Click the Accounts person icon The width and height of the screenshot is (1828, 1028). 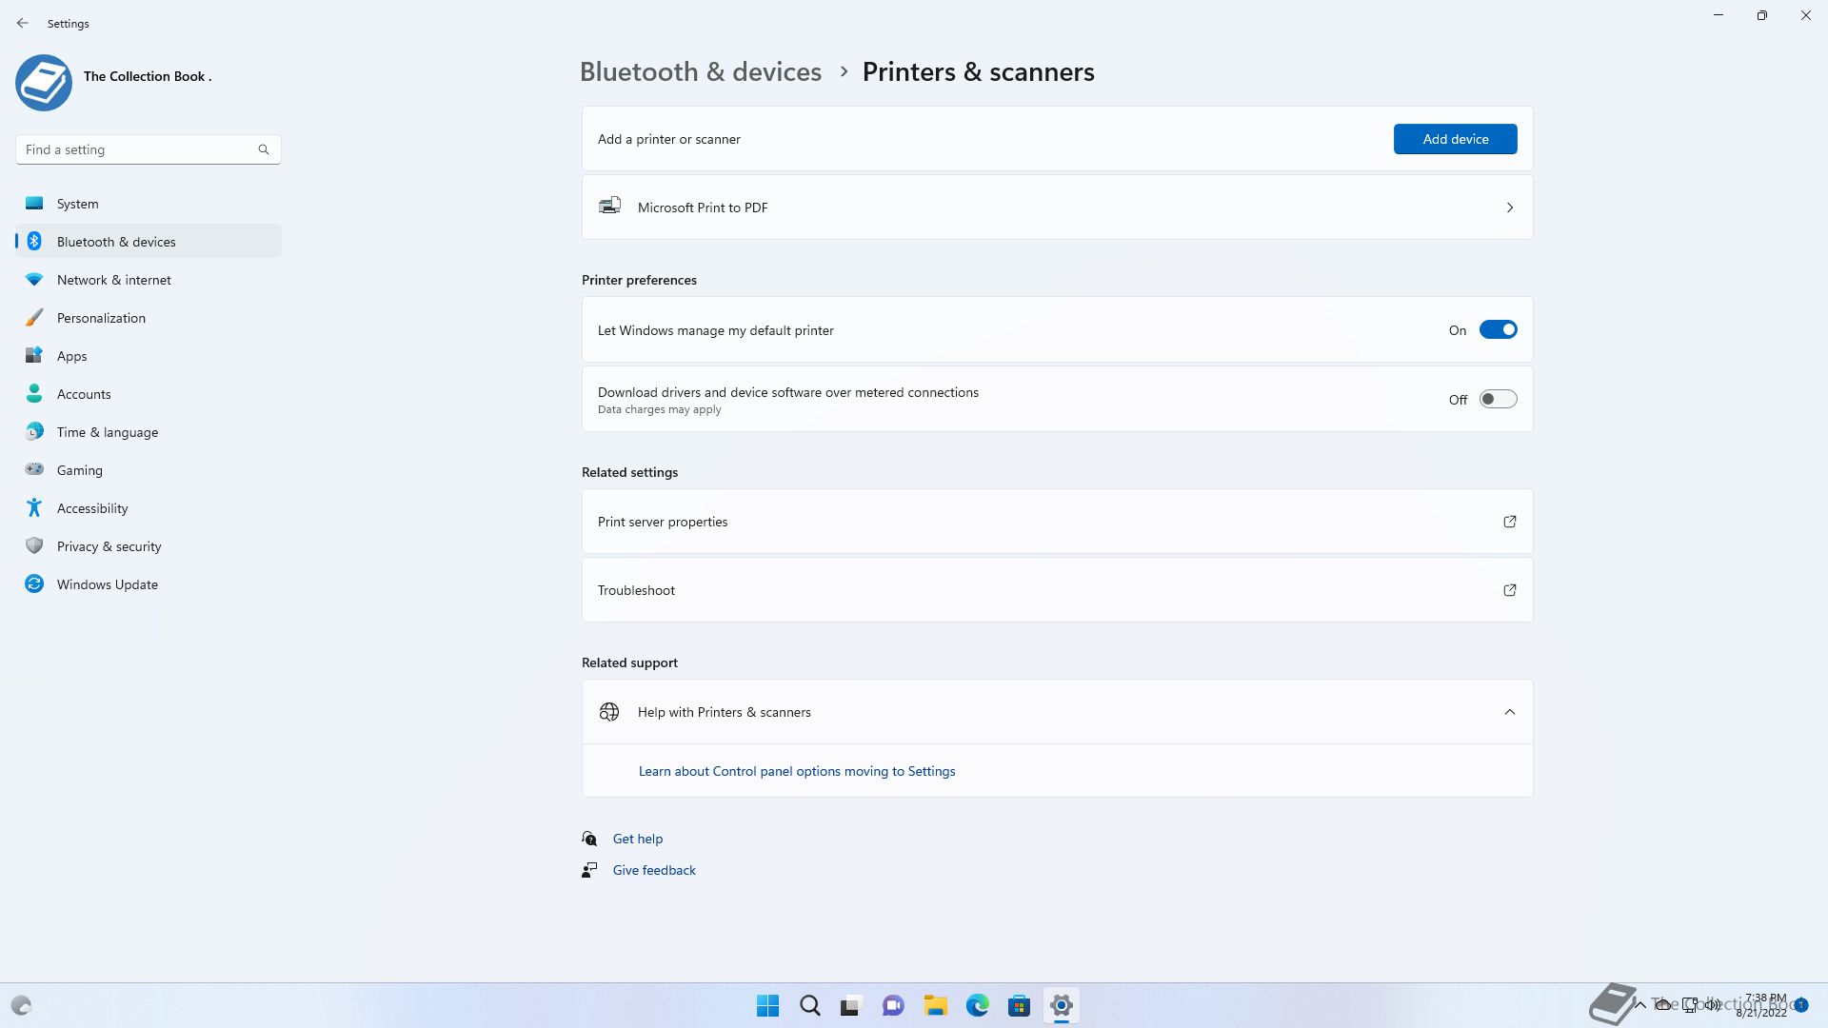[x=34, y=393]
